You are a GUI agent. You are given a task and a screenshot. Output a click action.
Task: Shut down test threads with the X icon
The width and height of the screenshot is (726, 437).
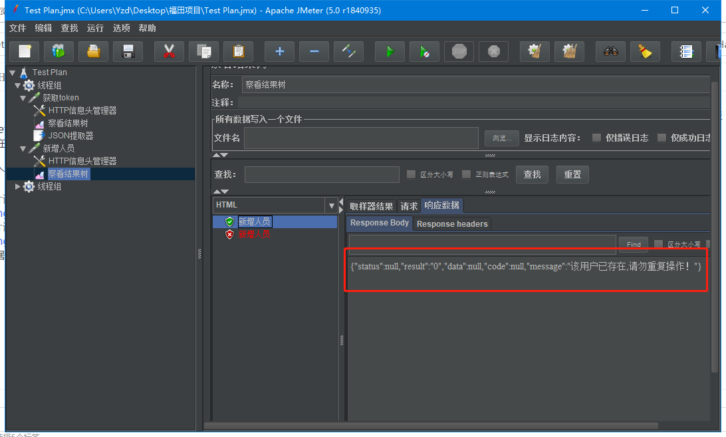(493, 51)
